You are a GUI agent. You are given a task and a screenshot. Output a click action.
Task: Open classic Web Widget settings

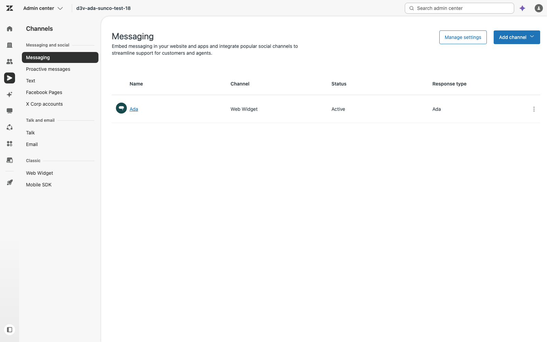tap(40, 173)
